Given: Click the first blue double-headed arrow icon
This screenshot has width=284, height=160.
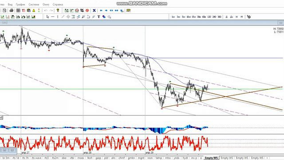Looking at the screenshot, I should pyautogui.click(x=111, y=11).
